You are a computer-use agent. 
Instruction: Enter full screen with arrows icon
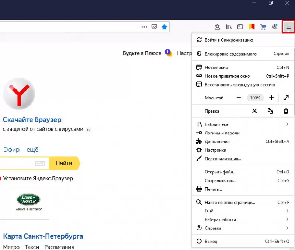coord(286,98)
